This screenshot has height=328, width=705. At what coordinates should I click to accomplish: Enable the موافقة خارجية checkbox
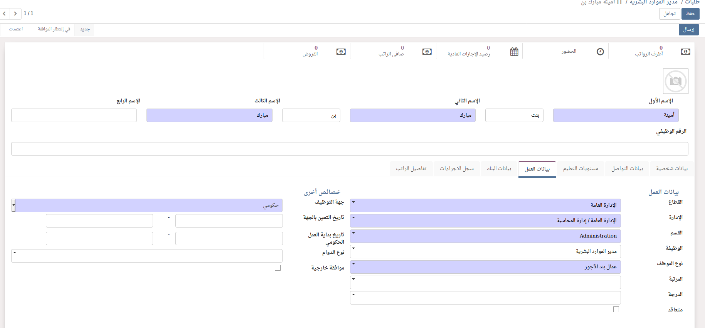(x=278, y=268)
